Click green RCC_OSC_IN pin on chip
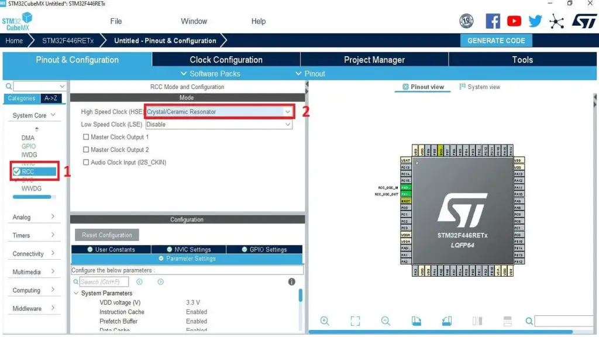Viewport: 599px width, 337px height. [405, 188]
